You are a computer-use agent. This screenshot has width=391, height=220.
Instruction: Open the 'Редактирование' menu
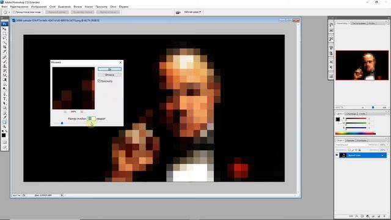[x=19, y=7]
